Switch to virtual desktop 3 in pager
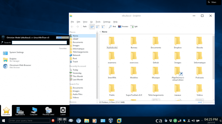Image resolution: width=222 pixels, height=124 pixels. click(59, 122)
